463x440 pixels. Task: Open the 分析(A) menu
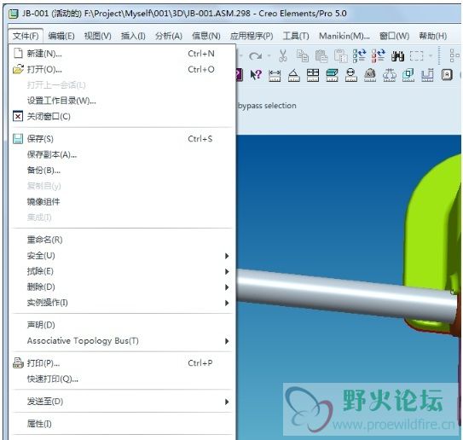pyautogui.click(x=169, y=36)
